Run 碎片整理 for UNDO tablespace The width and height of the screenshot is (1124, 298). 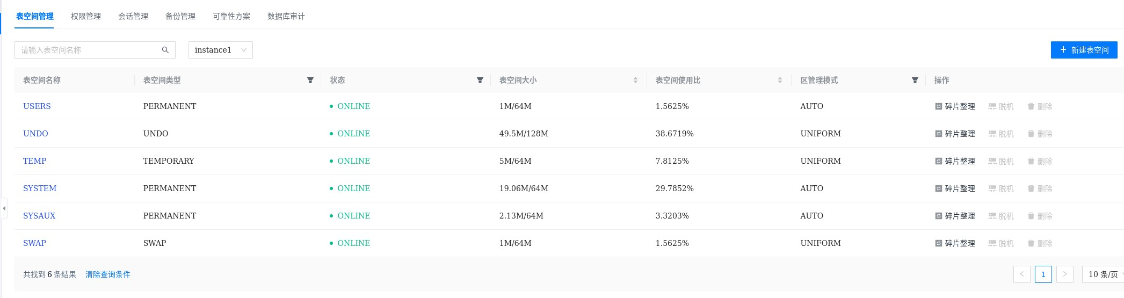click(x=955, y=134)
